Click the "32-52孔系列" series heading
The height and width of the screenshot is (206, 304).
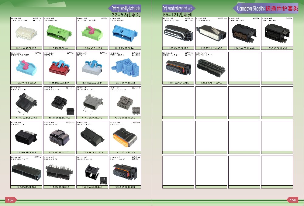[x=126, y=15]
